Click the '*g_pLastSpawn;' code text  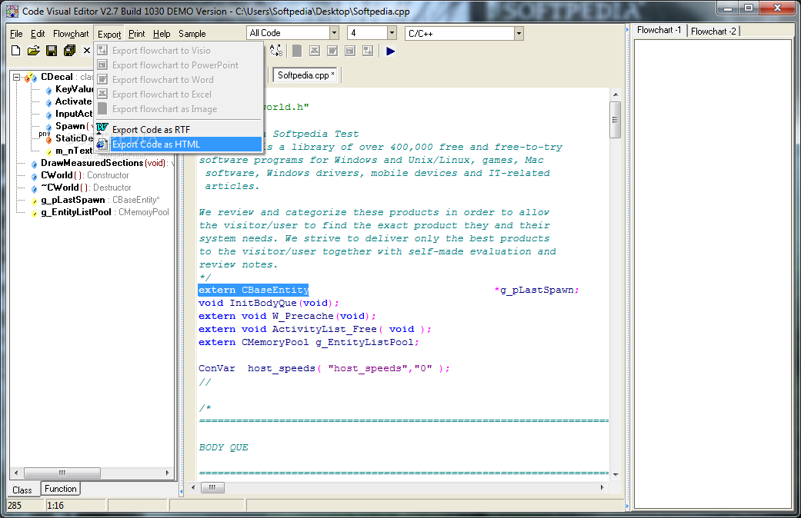point(536,290)
